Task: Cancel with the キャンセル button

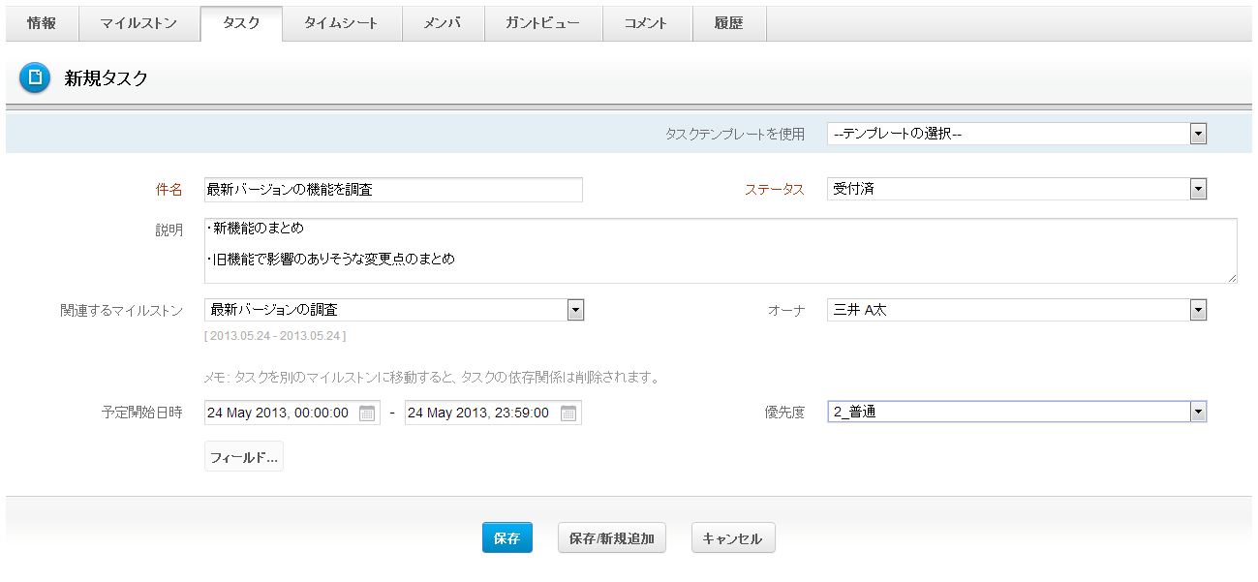Action: point(733,538)
